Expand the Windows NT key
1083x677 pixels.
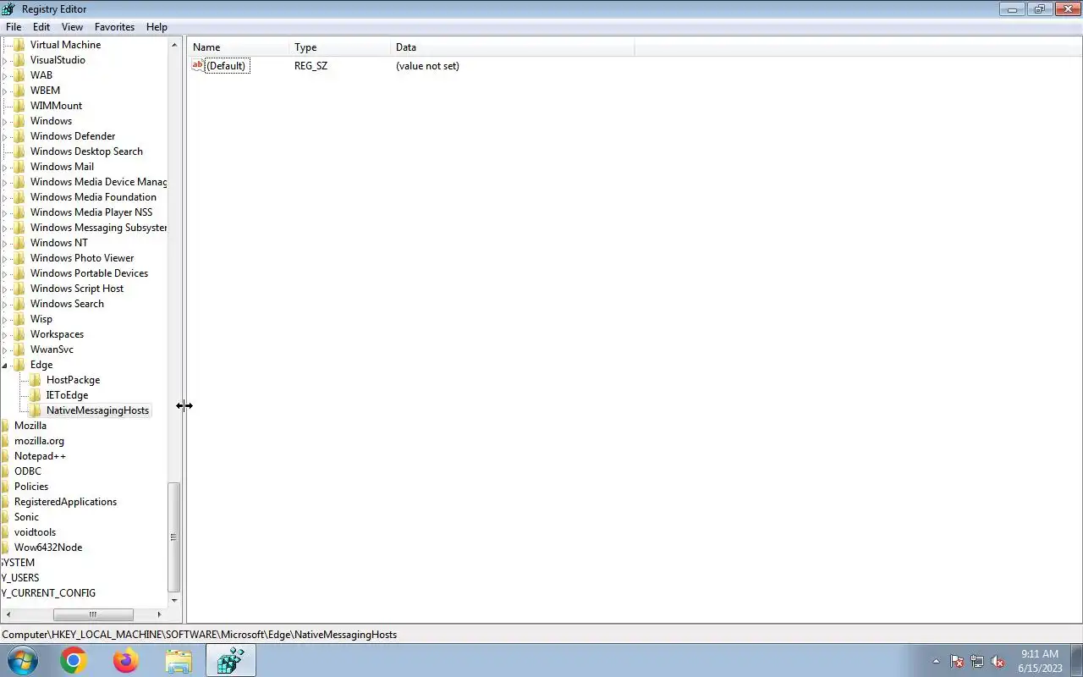[x=5, y=243]
